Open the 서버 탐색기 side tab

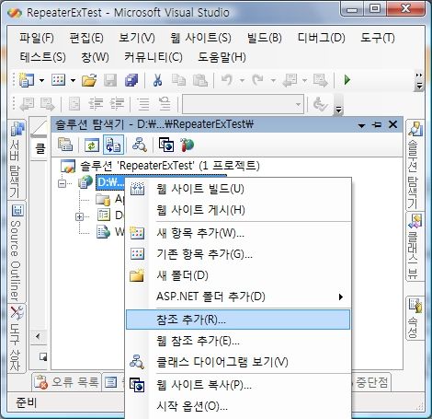click(17, 159)
